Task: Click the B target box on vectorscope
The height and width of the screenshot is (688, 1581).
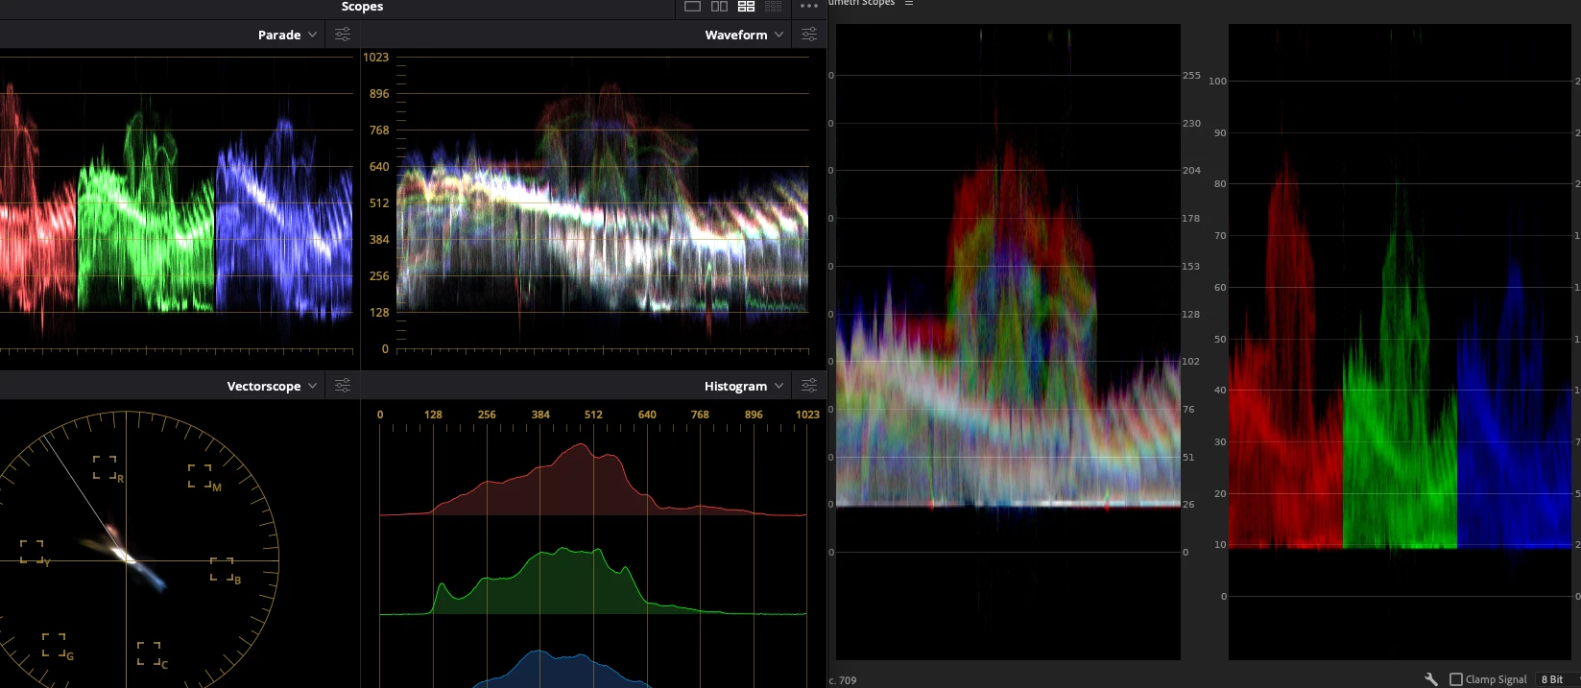Action: click(x=222, y=569)
